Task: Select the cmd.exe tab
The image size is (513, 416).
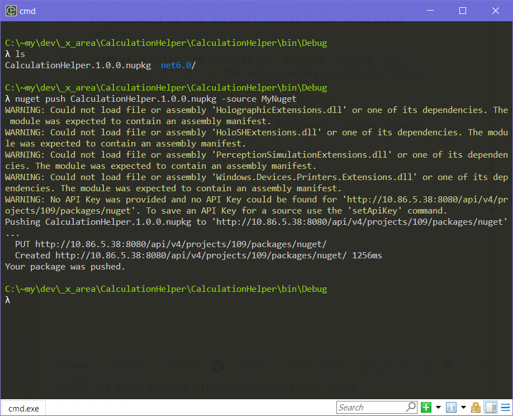Action: coord(23,408)
